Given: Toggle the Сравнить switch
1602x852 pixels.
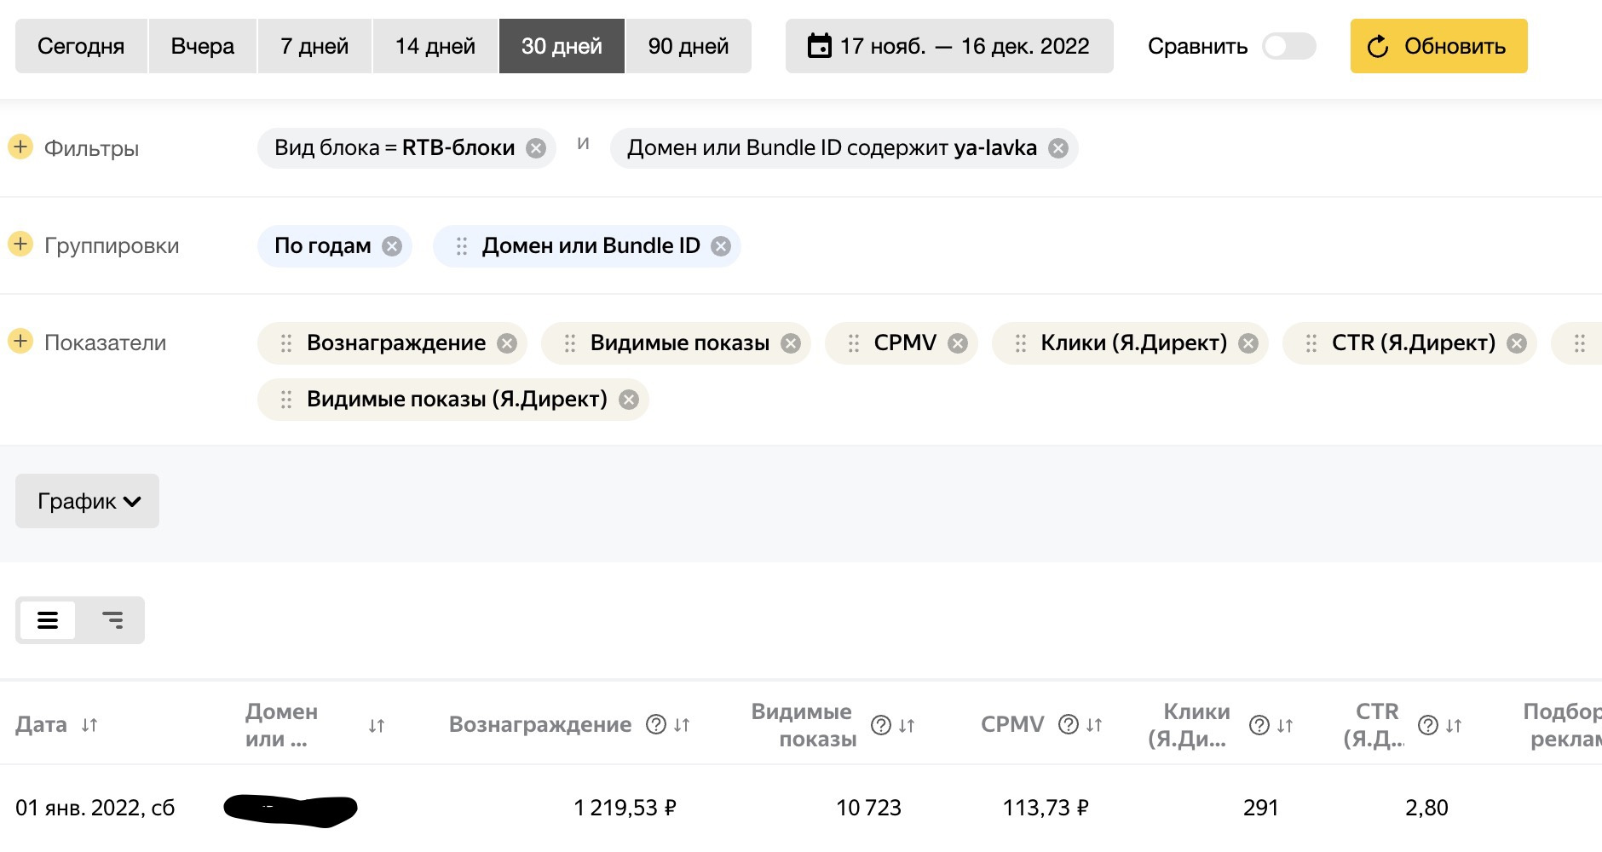Looking at the screenshot, I should click(x=1288, y=46).
